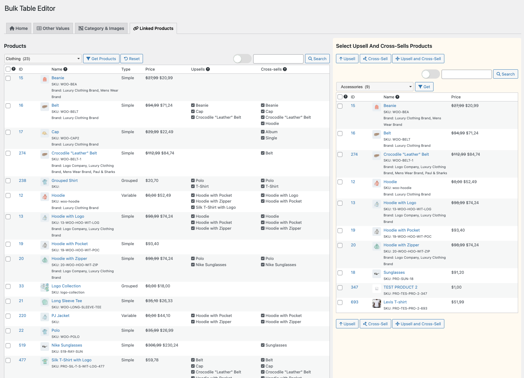Screen dimensions: 524x378
Task: Enable the toggle switch beside the left search field
Action: 242,59
